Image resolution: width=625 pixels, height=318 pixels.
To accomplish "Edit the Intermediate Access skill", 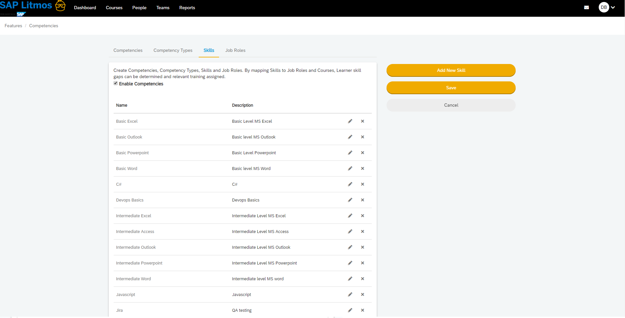I will tap(350, 231).
